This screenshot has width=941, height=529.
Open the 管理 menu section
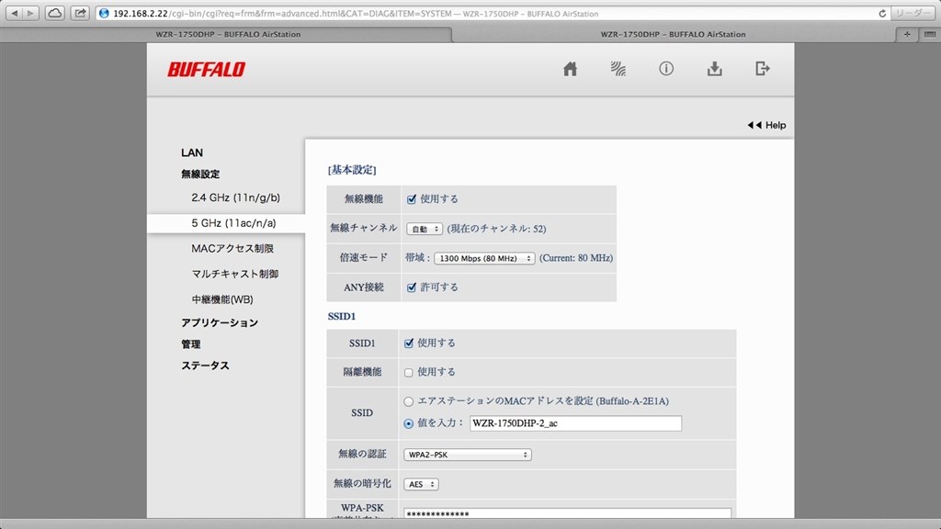(x=191, y=344)
